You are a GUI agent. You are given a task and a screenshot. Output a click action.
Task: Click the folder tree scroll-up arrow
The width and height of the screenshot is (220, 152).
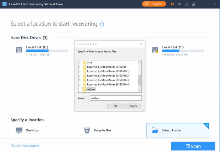pos(139,62)
